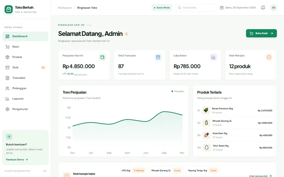284x177 pixels.
Task: Click the search magnifier icon
Action: tap(180, 8)
